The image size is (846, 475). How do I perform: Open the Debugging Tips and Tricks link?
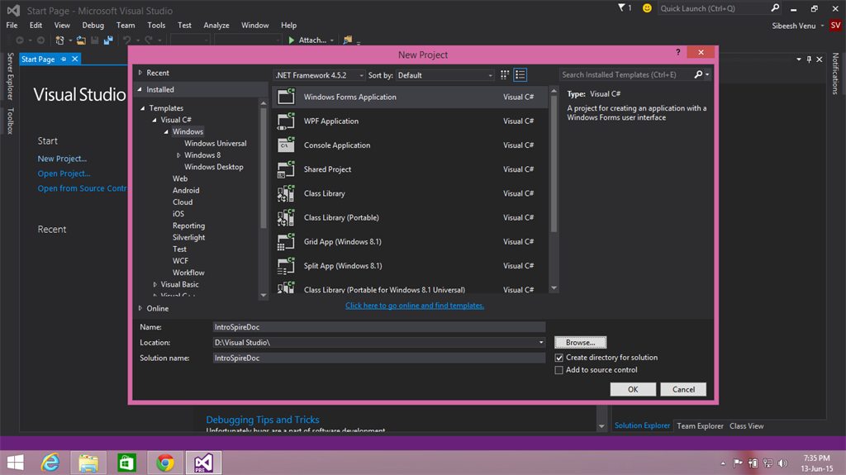coord(262,420)
